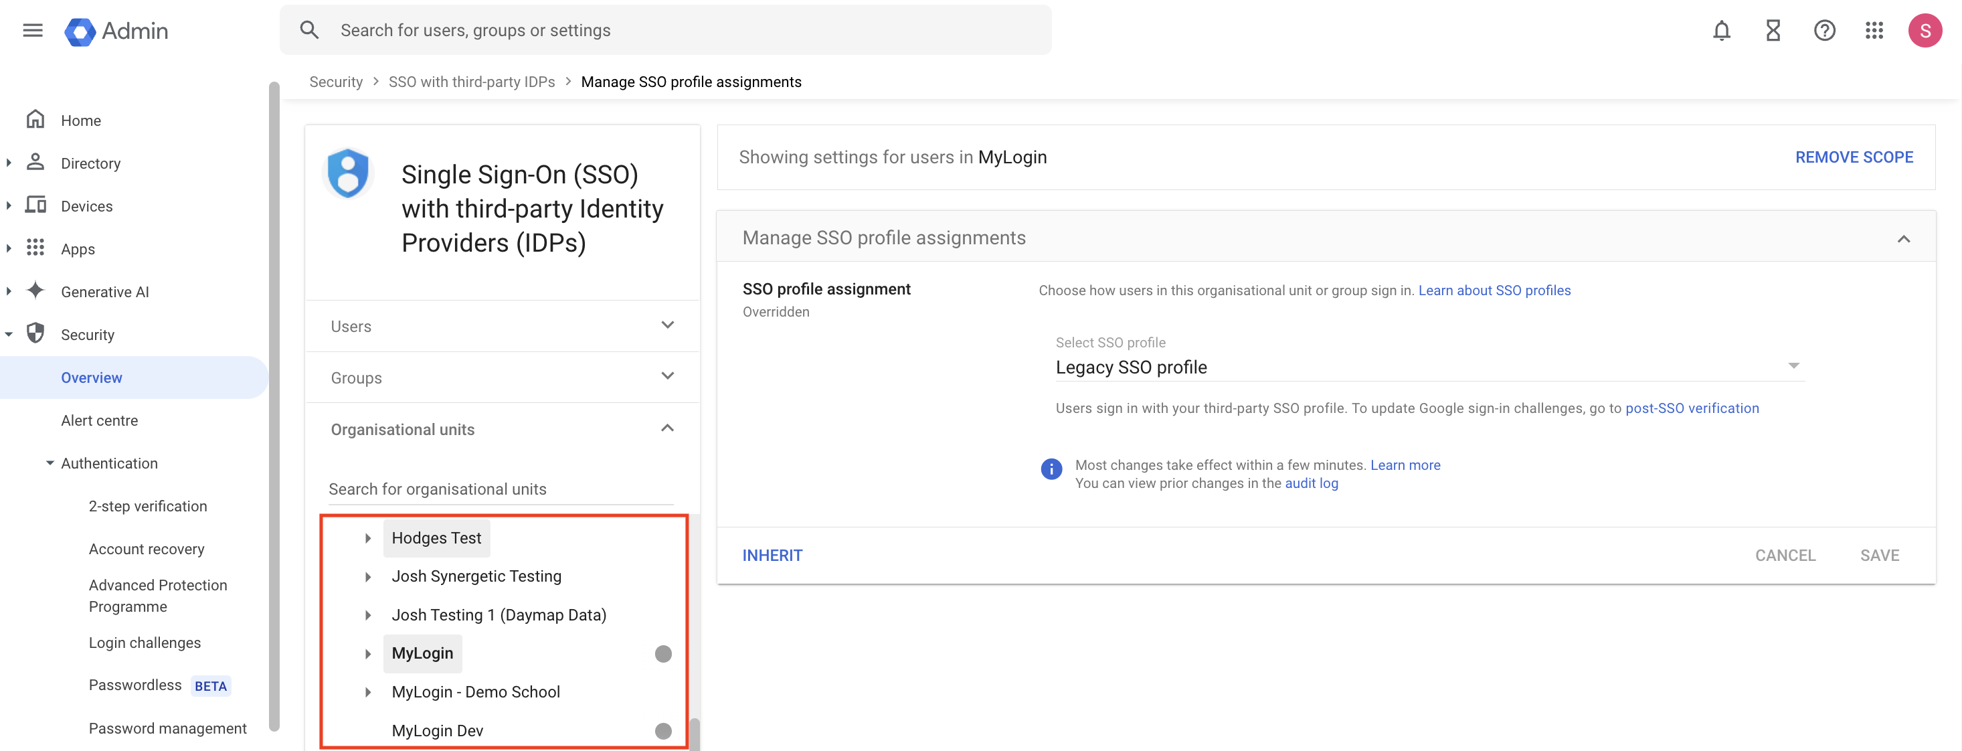Click the Directory person icon

click(x=35, y=162)
